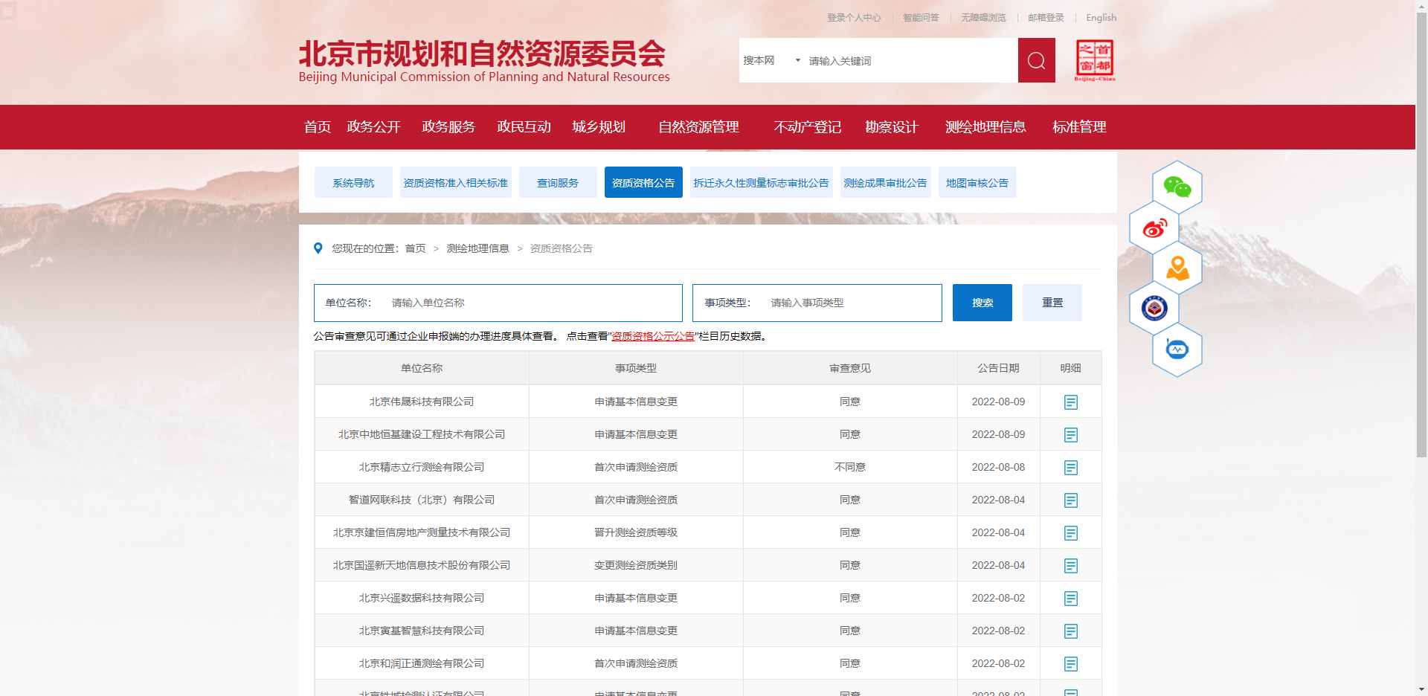Screen dimensions: 1428x696
Task: Open the 首都之窗 logo
Action: coord(1095,60)
